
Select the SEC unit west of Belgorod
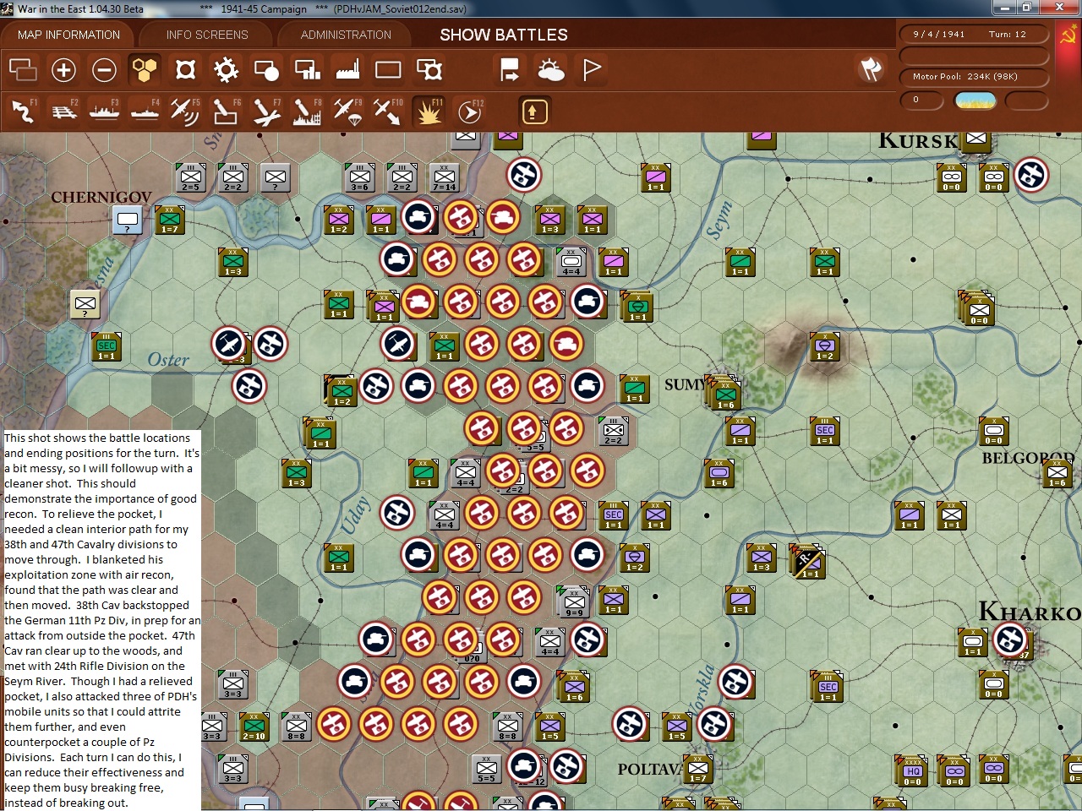(x=825, y=431)
